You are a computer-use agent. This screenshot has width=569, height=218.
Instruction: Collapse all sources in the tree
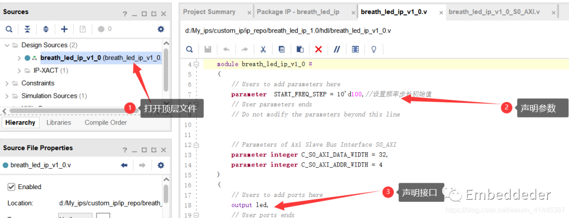click(27, 29)
